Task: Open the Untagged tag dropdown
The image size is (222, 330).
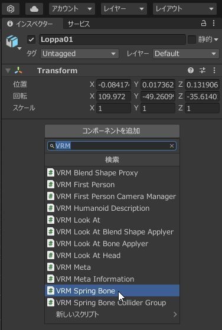Action: click(x=80, y=54)
